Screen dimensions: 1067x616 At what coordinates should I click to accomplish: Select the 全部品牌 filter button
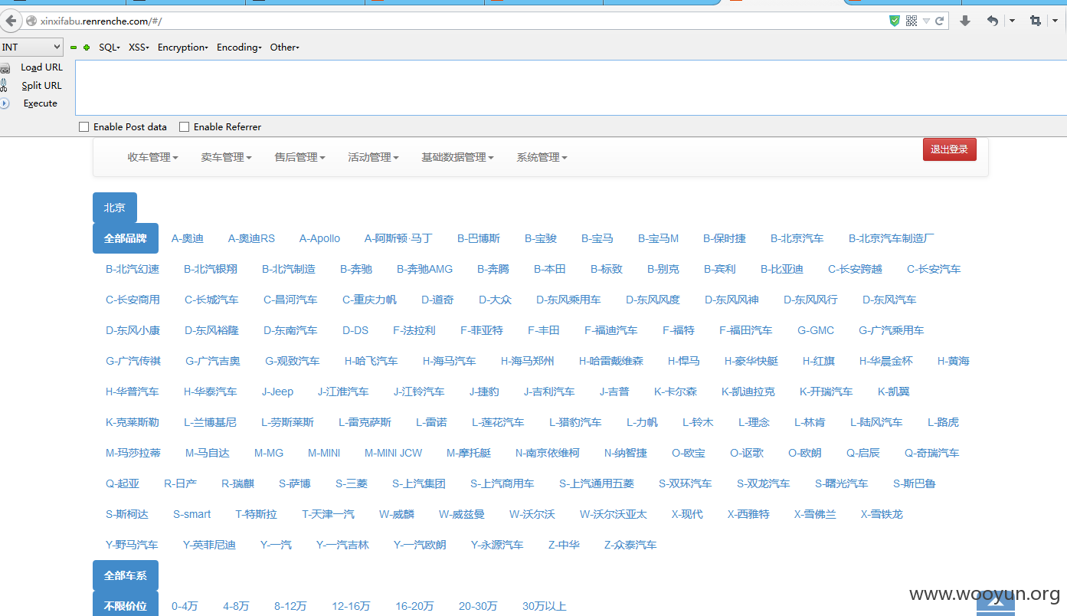(x=126, y=238)
